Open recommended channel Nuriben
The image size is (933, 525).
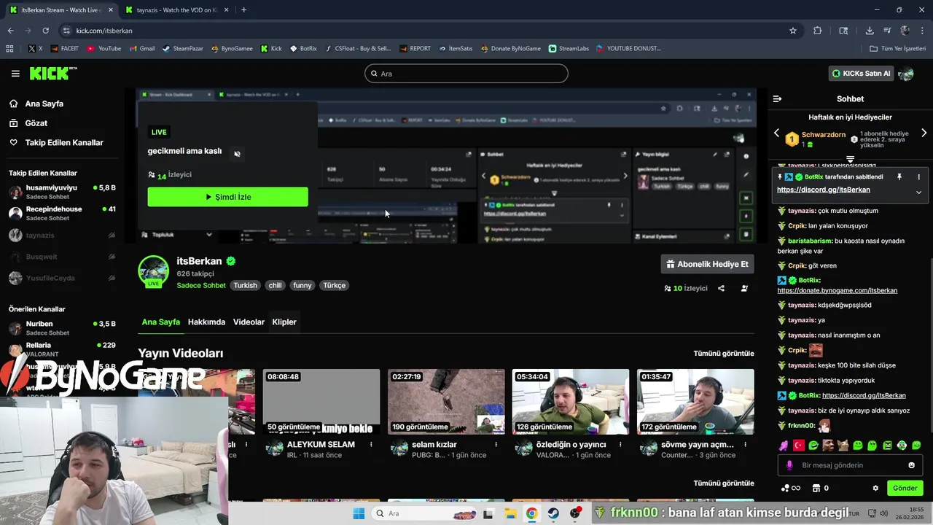(62, 328)
